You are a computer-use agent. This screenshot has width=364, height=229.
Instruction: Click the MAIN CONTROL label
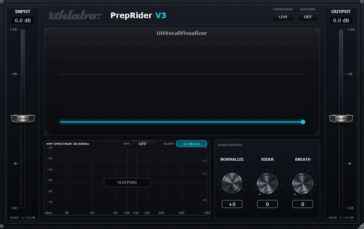pos(230,145)
